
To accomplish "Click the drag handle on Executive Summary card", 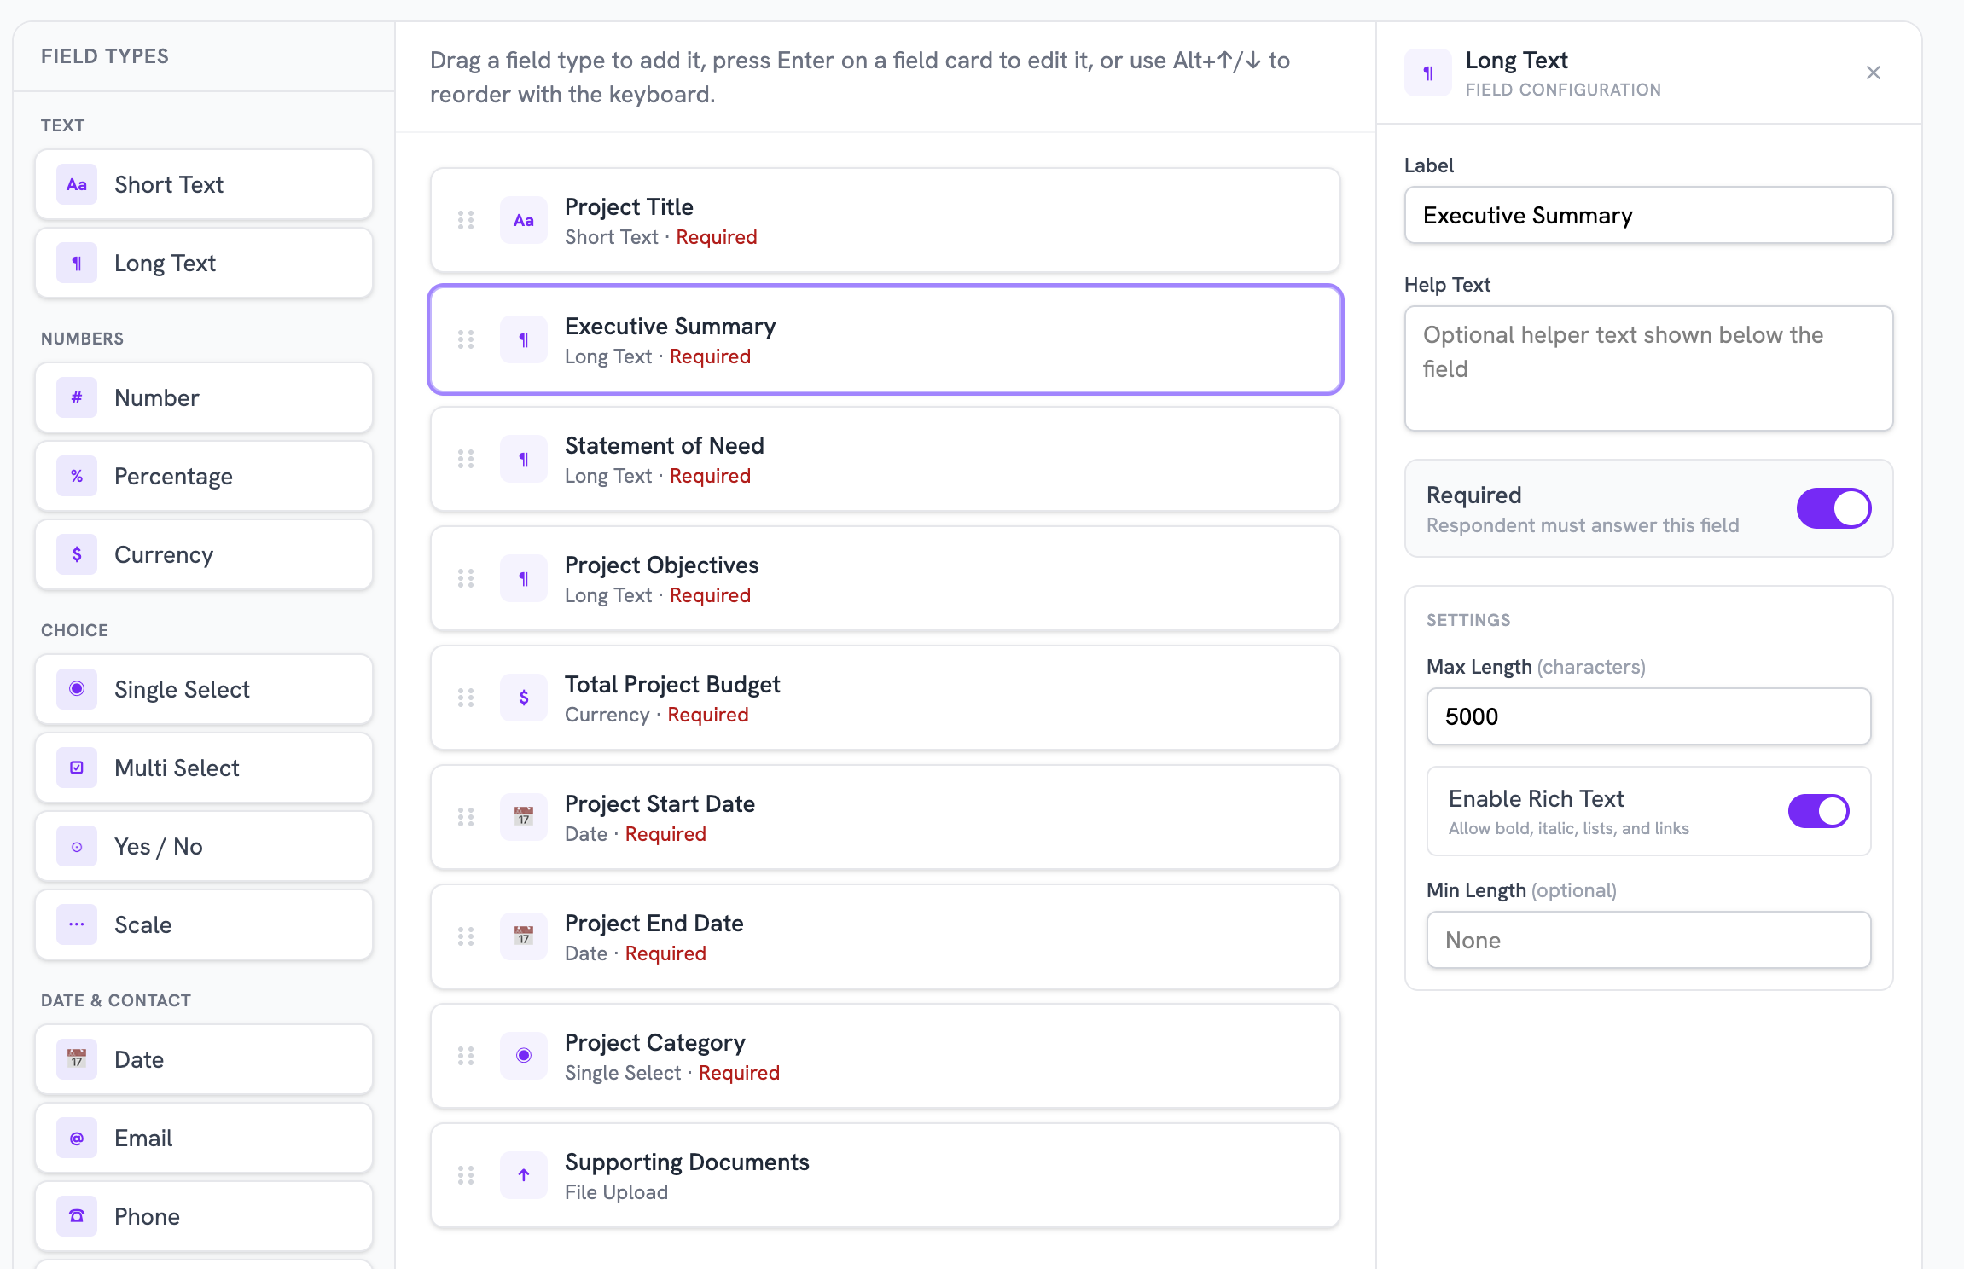I will 466,340.
